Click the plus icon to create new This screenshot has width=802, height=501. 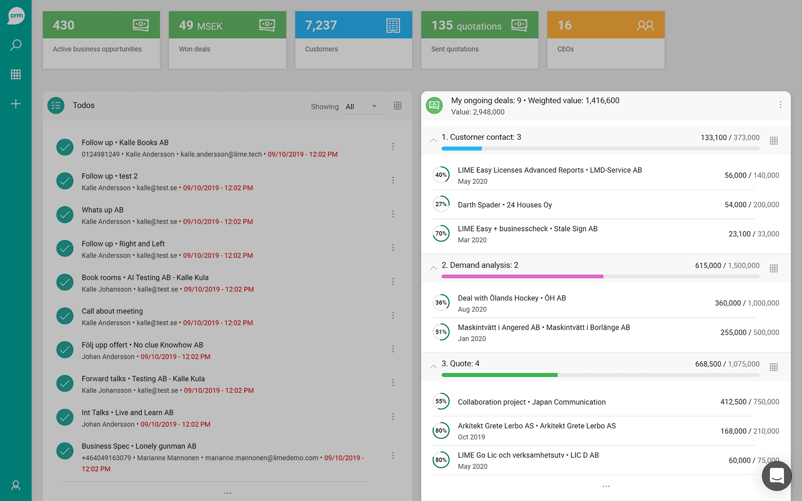[16, 104]
